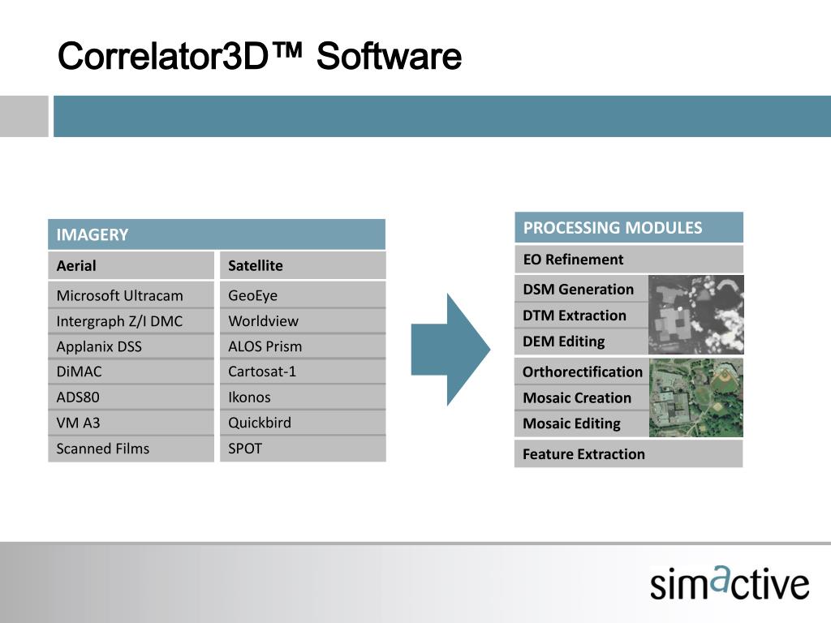Viewport: 831px width, 623px height.
Task: Click the Quickbird row
Action: (303, 422)
